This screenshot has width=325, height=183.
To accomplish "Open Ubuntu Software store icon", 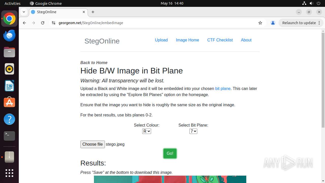I will pos(9,102).
